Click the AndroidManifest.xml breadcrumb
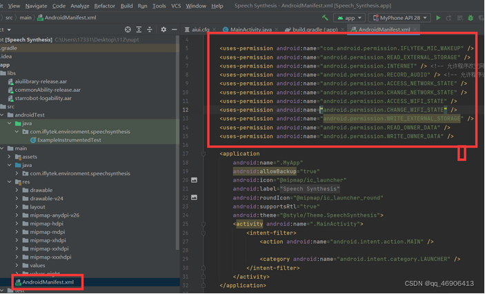This screenshot has width=485, height=294. point(67,18)
